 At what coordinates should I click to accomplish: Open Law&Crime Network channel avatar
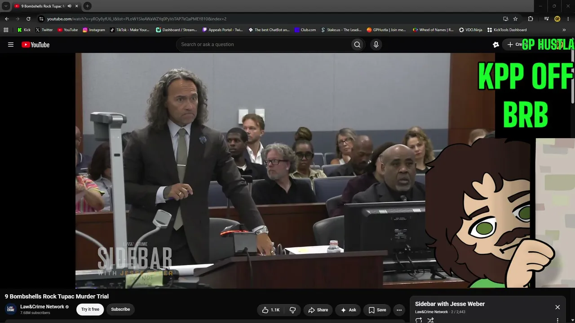(x=11, y=310)
